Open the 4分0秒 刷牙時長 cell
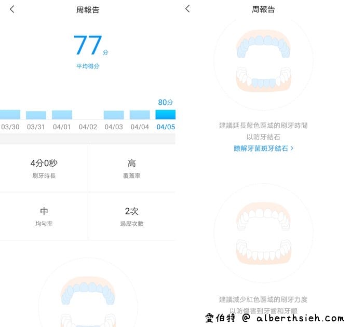Screen dimensions: 351x327 coord(44,168)
